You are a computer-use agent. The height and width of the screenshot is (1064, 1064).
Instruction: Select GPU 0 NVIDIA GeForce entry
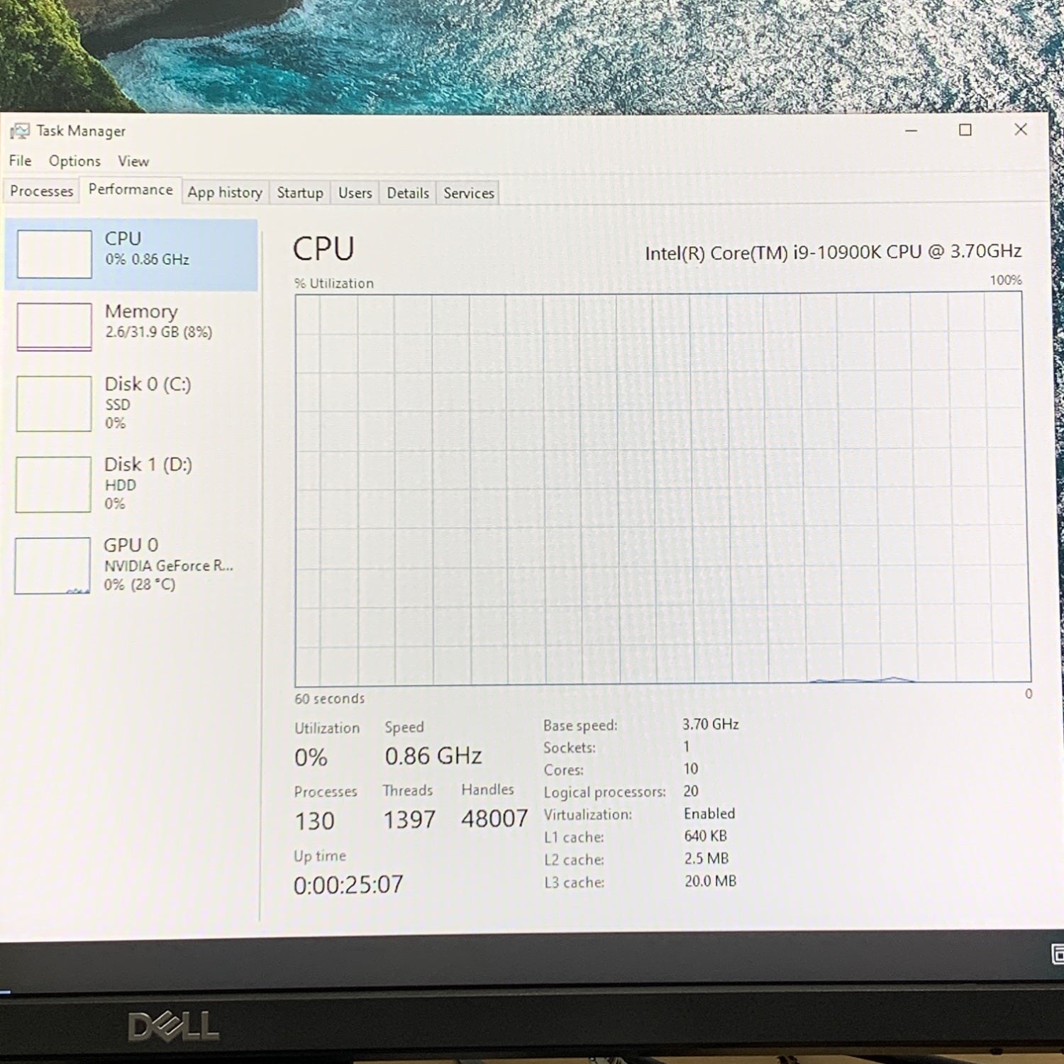[x=131, y=565]
